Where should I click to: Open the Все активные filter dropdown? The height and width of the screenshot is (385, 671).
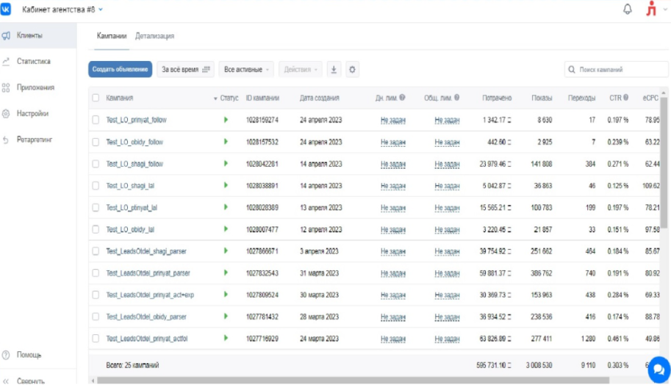pos(246,69)
